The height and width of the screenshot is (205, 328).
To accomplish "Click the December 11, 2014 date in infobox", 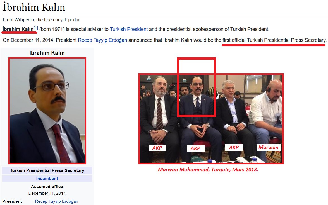I will (47, 193).
